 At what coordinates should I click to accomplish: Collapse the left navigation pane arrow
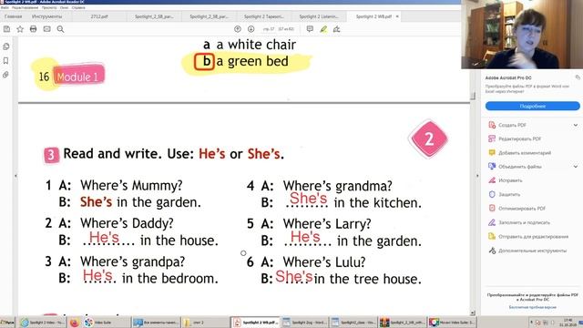(x=15, y=176)
